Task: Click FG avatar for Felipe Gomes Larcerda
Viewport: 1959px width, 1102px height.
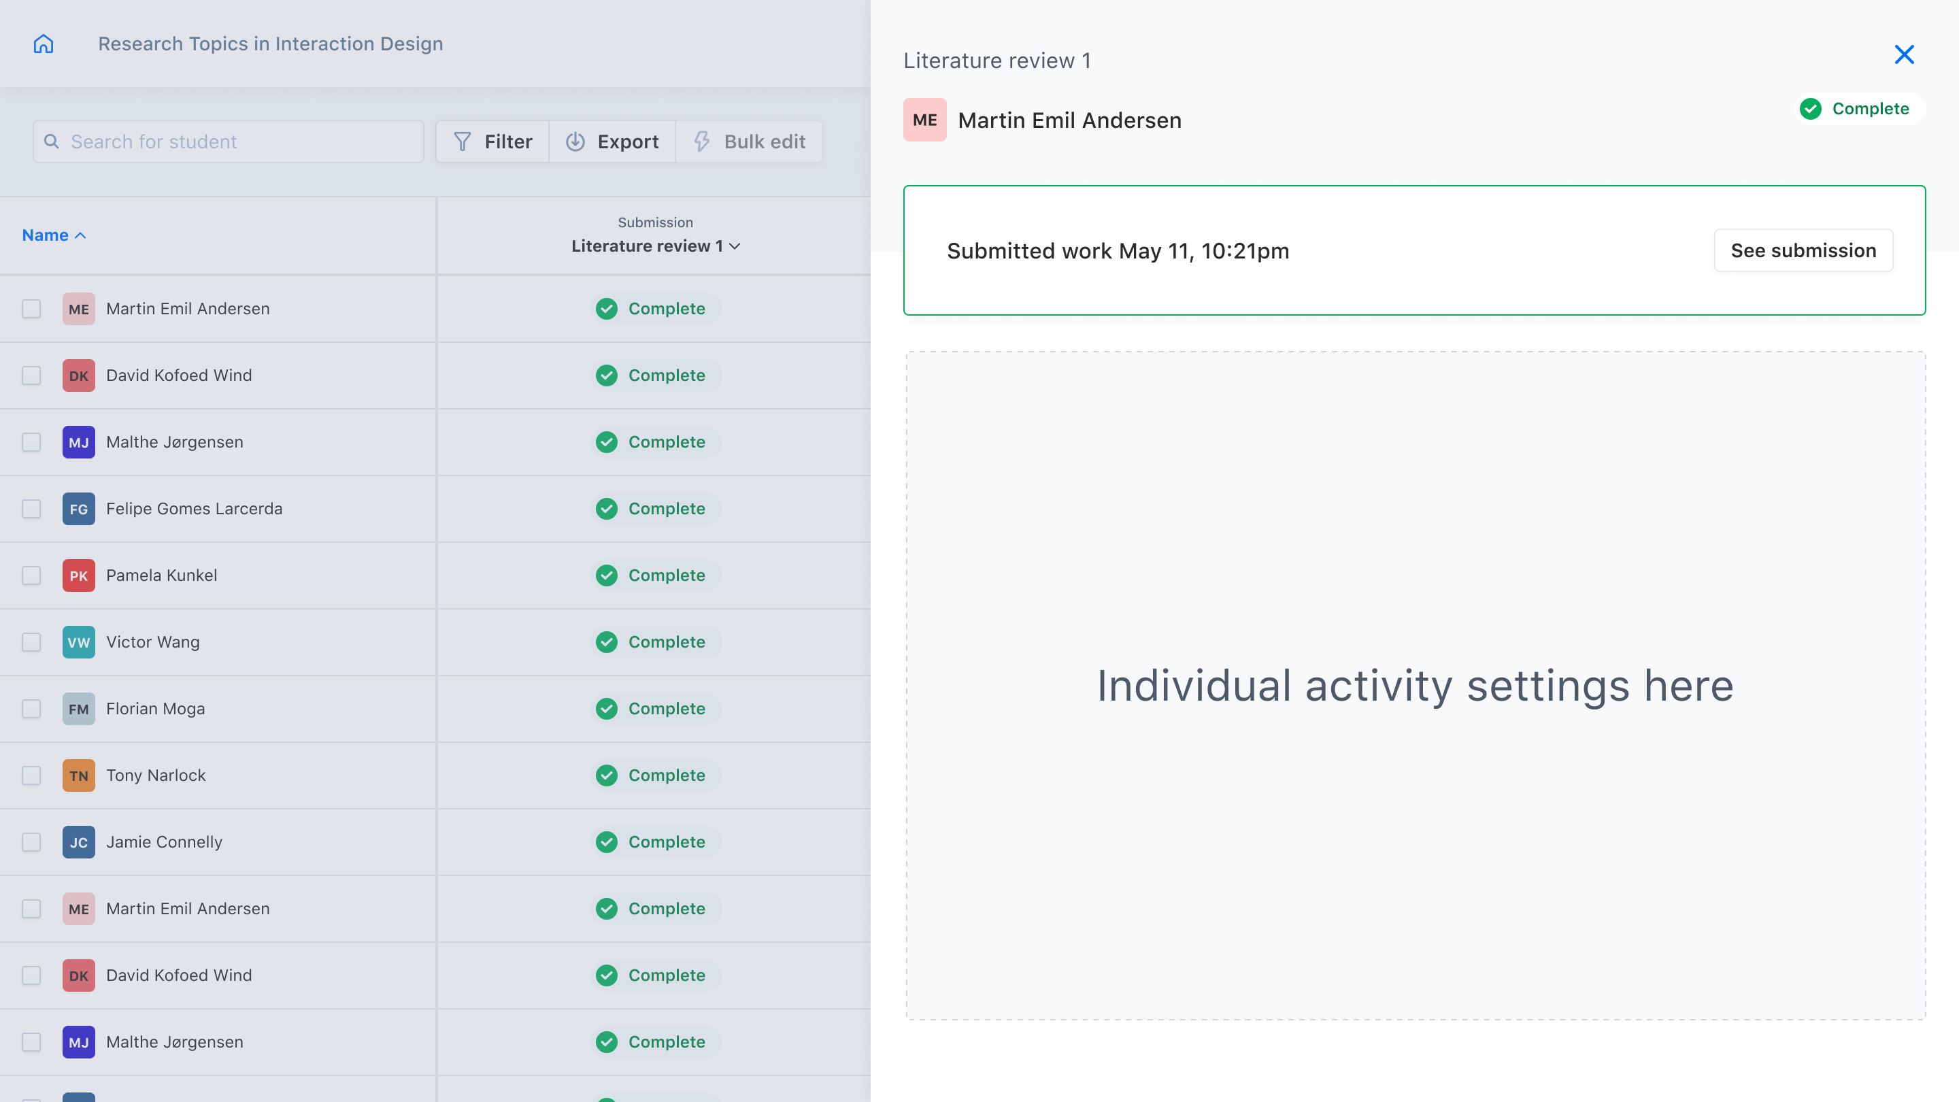Action: [x=79, y=509]
